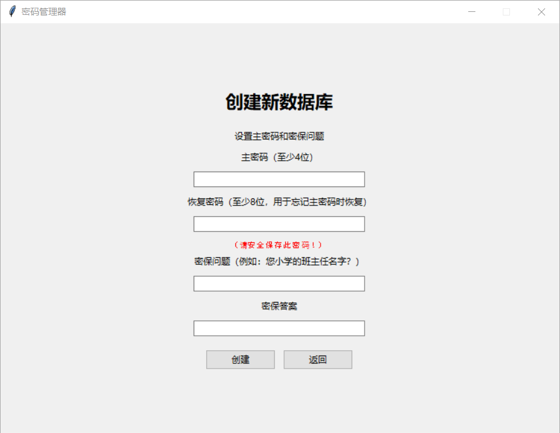Click the disabled maximize window button
Image resolution: width=560 pixels, height=433 pixels.
(x=506, y=12)
